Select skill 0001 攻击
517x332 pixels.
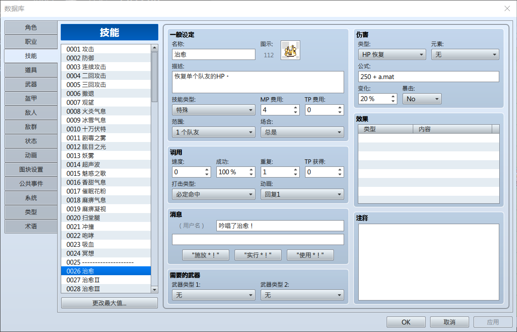(x=106, y=49)
